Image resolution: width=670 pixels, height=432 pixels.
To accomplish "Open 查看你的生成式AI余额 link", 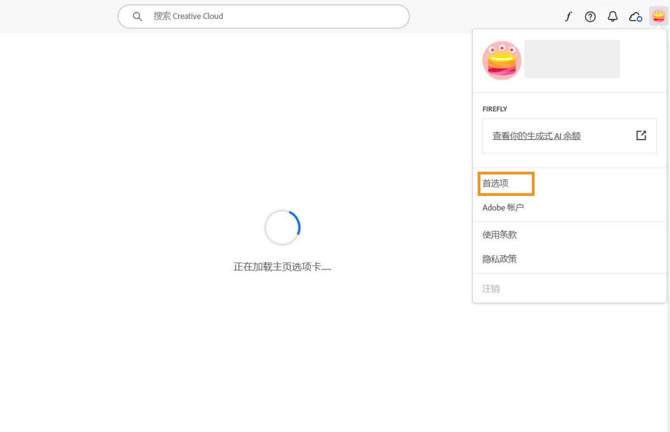I will 536,136.
